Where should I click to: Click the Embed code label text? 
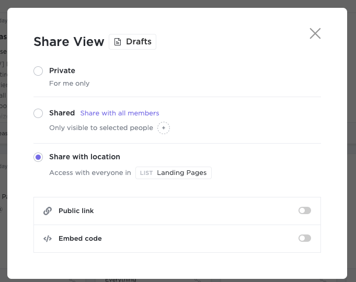click(x=80, y=239)
